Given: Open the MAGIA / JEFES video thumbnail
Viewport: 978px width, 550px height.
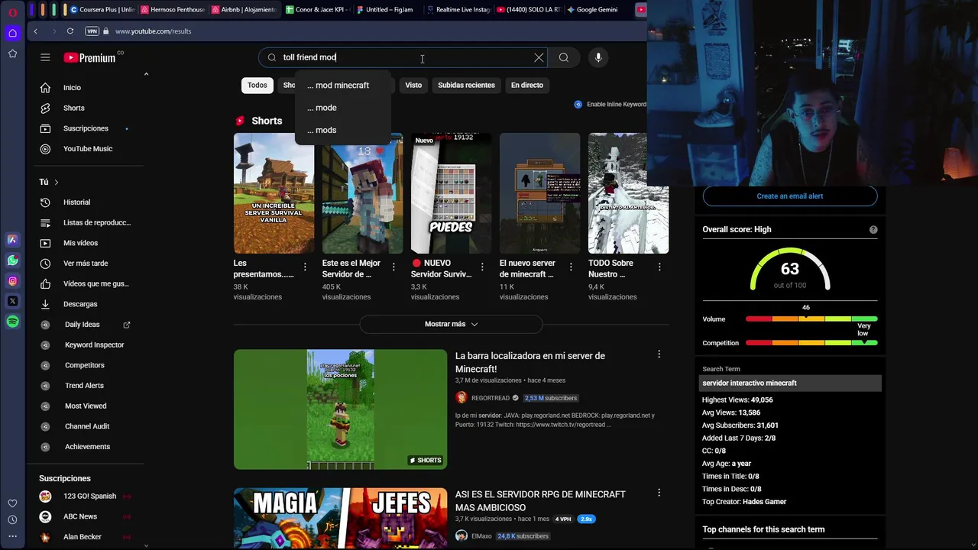Looking at the screenshot, I should point(340,518).
